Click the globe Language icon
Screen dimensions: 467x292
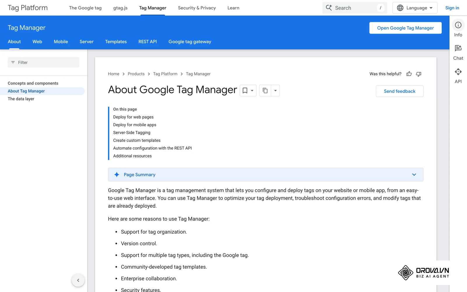click(x=400, y=8)
